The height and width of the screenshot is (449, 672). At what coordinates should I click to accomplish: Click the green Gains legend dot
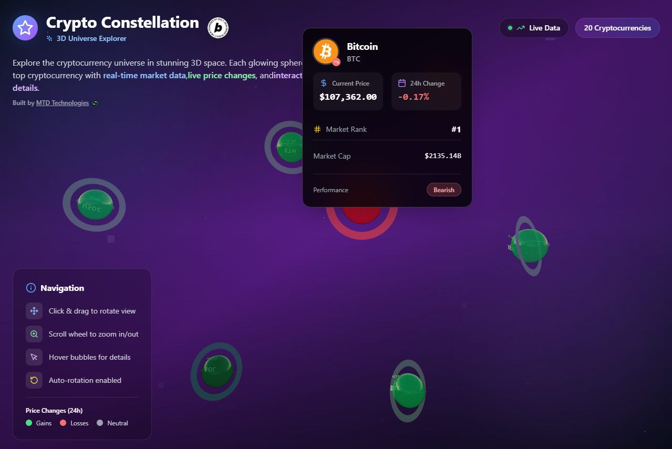[x=29, y=423]
